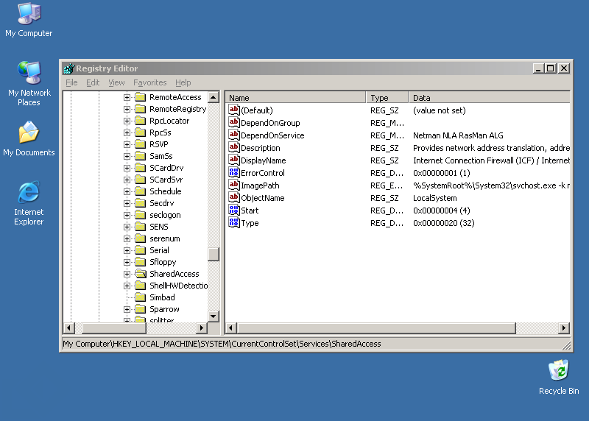Expand the serenum key
This screenshot has width=589, height=421.
pyautogui.click(x=127, y=239)
